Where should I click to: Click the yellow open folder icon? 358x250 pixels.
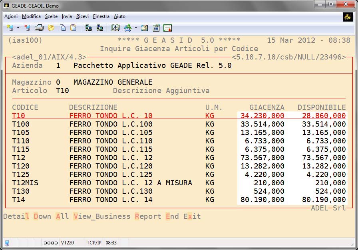point(51,28)
